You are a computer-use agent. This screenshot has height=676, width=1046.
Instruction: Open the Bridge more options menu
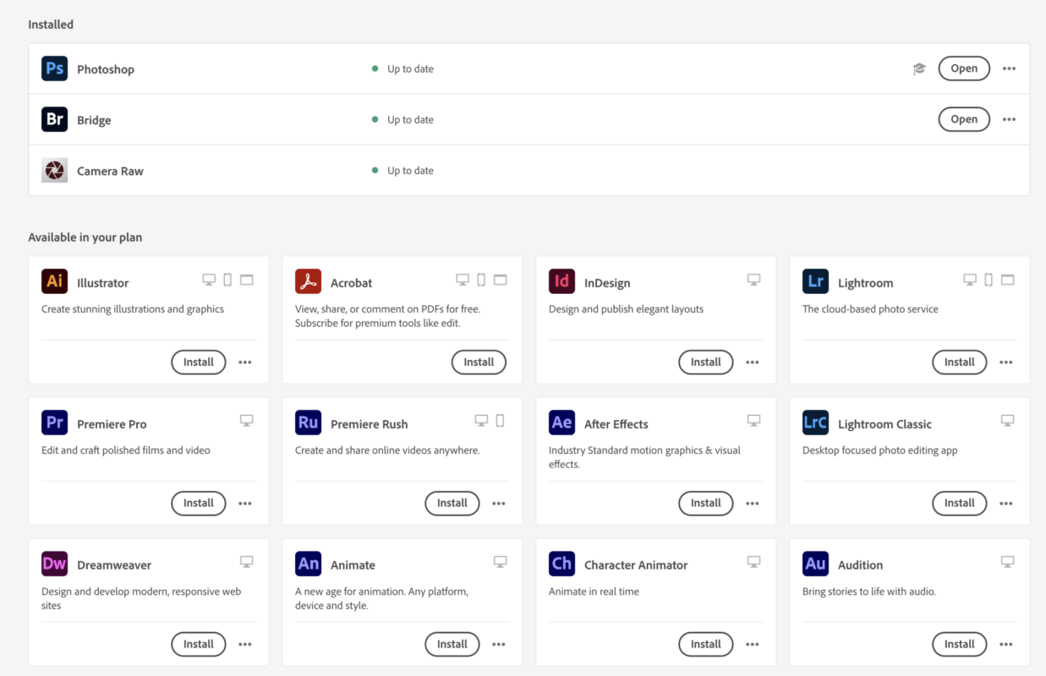pos(1009,119)
